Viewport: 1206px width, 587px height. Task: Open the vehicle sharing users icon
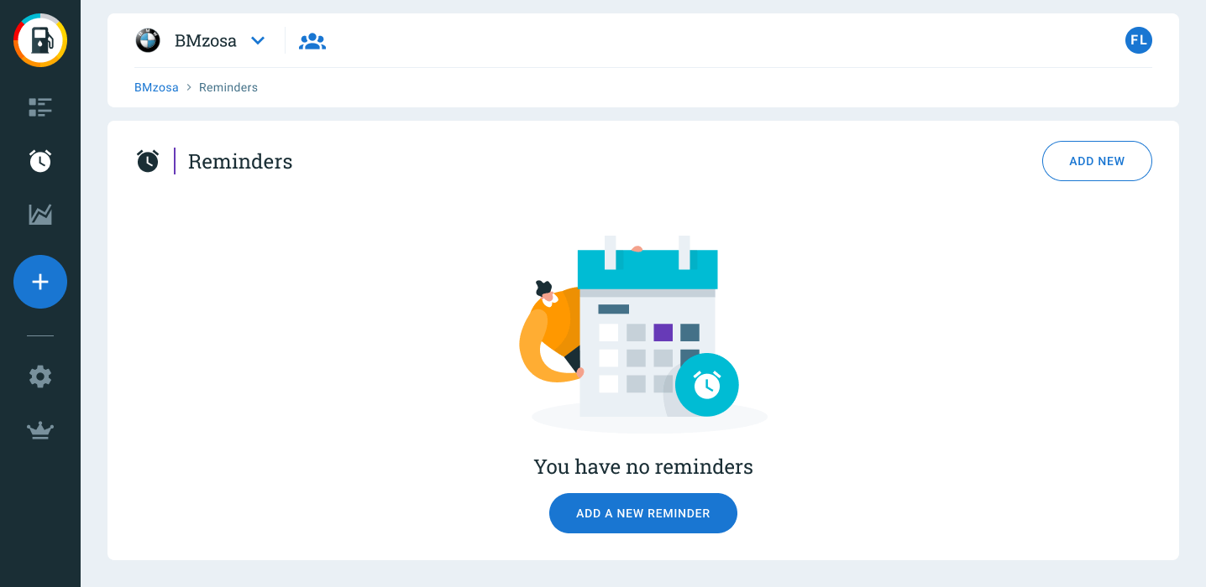click(312, 40)
